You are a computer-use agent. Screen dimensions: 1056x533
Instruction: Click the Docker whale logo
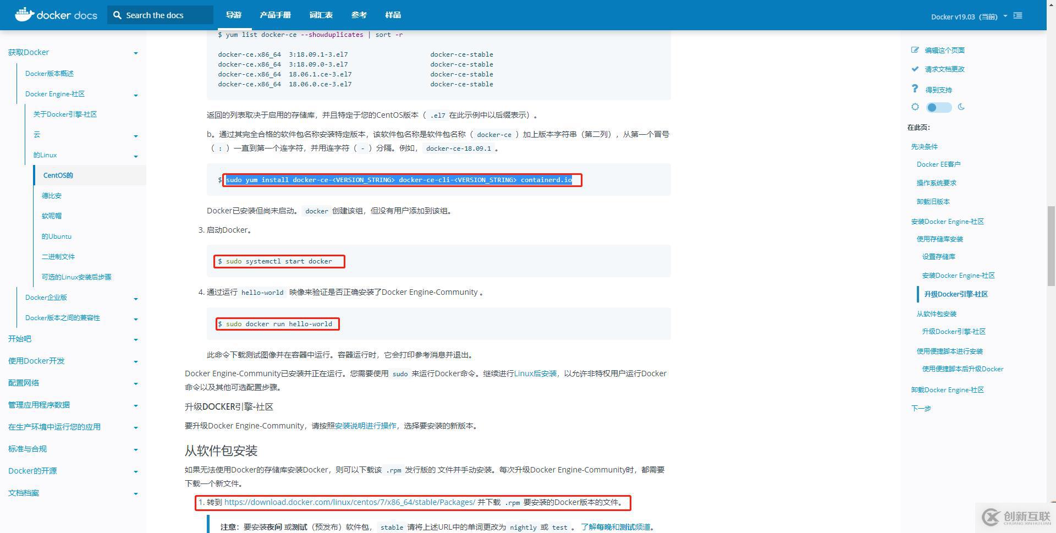23,14
